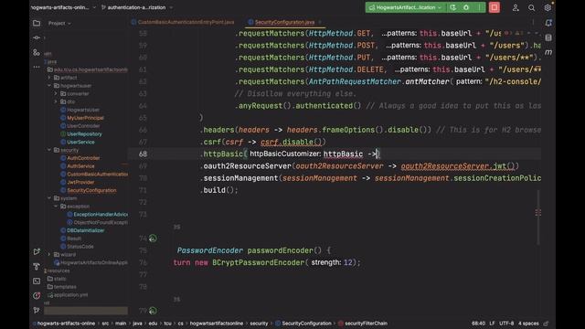Open the Project tool window folder icon

pos(37,23)
